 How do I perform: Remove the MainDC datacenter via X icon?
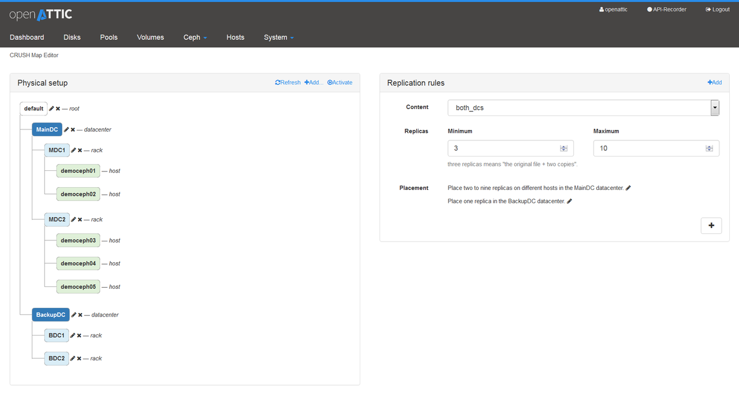click(x=73, y=129)
